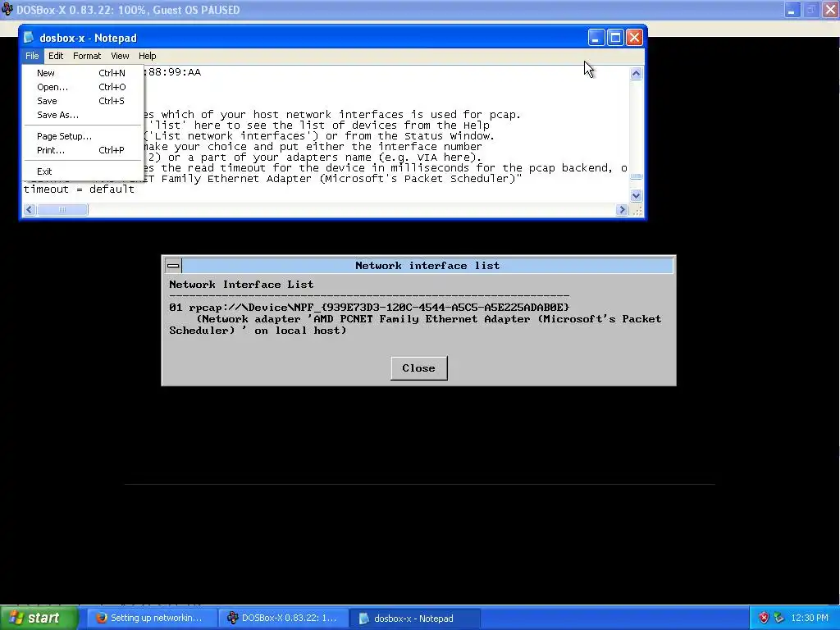Click the DOSBox-X title bar icon

point(7,10)
